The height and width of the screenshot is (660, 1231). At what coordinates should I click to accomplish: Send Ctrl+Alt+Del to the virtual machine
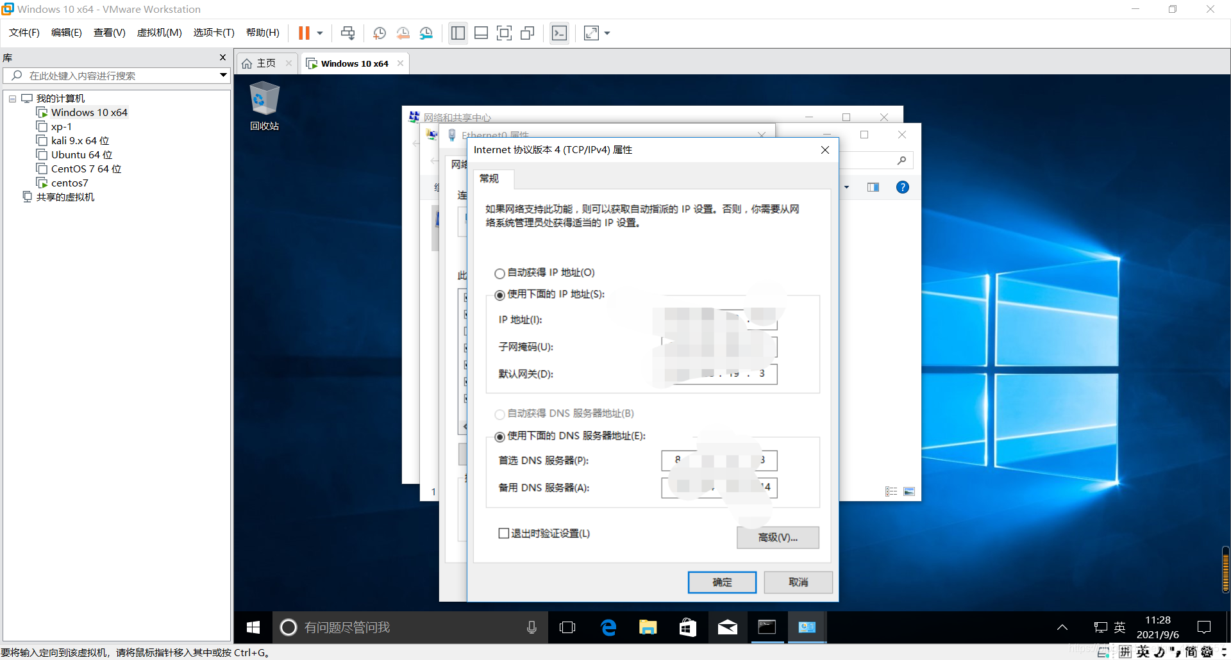click(348, 33)
